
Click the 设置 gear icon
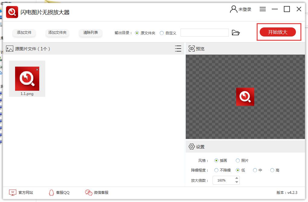tap(191, 146)
